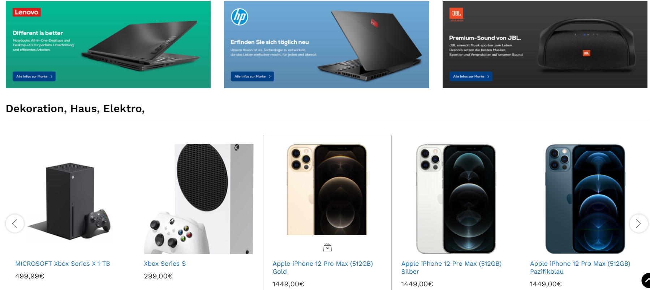Click the silver iPhone product image
Image resolution: width=650 pixels, height=290 pixels.
[x=456, y=199]
